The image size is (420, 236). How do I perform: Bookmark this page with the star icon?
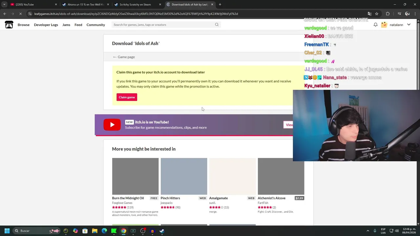click(377, 14)
